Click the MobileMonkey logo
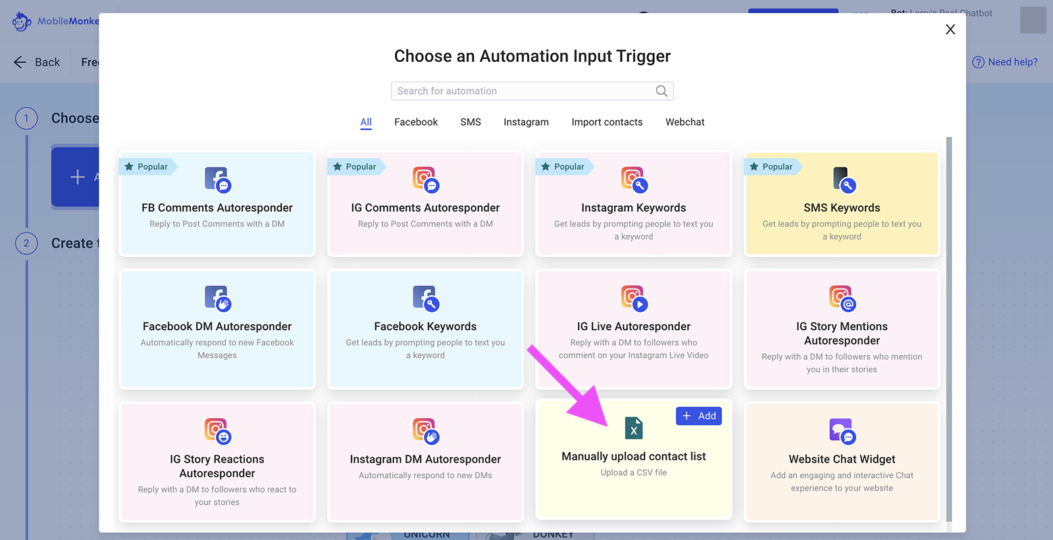This screenshot has height=540, width=1053. click(55, 21)
